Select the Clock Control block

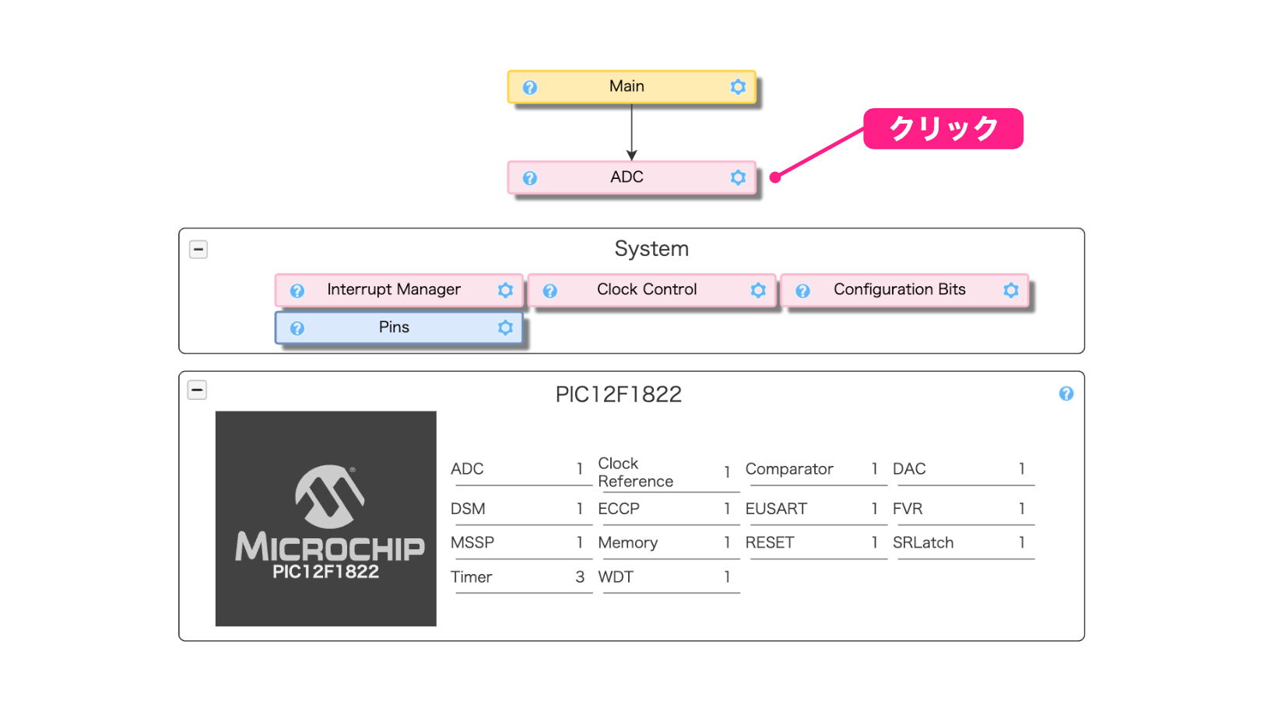point(651,290)
